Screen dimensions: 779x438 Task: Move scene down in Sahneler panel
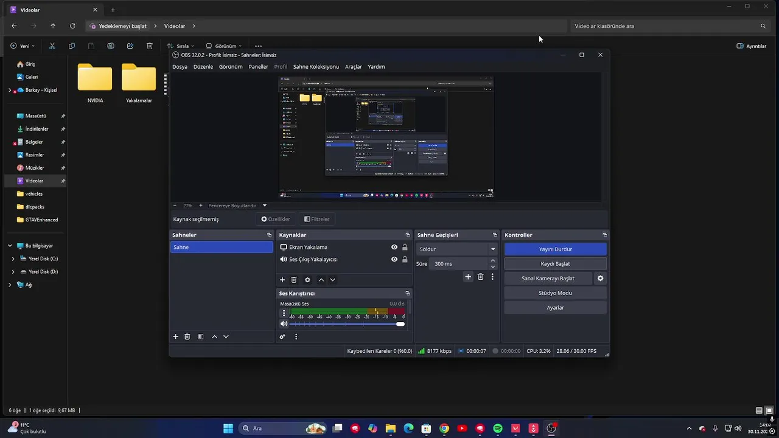click(226, 336)
